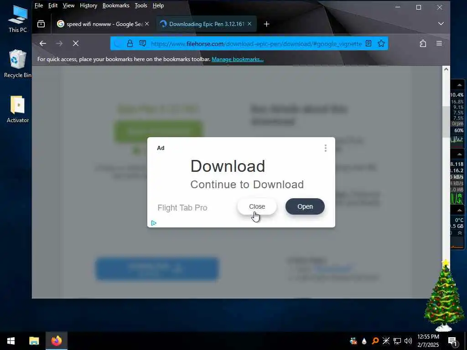Expand the list all tabs chevron
Viewport: 467px width, 350px height.
(x=441, y=24)
